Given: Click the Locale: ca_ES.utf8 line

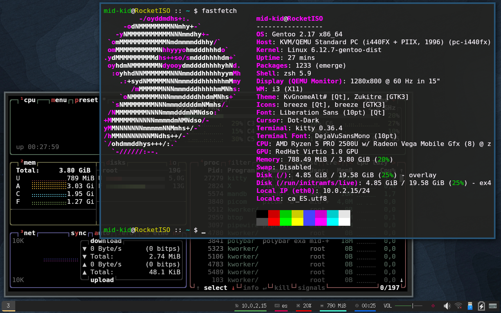Looking at the screenshot, I should point(292,198).
